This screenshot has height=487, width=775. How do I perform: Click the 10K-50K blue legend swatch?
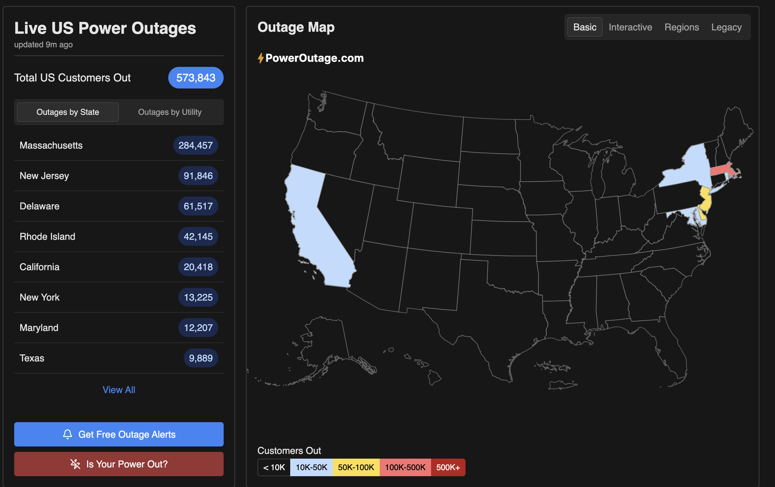pos(311,467)
